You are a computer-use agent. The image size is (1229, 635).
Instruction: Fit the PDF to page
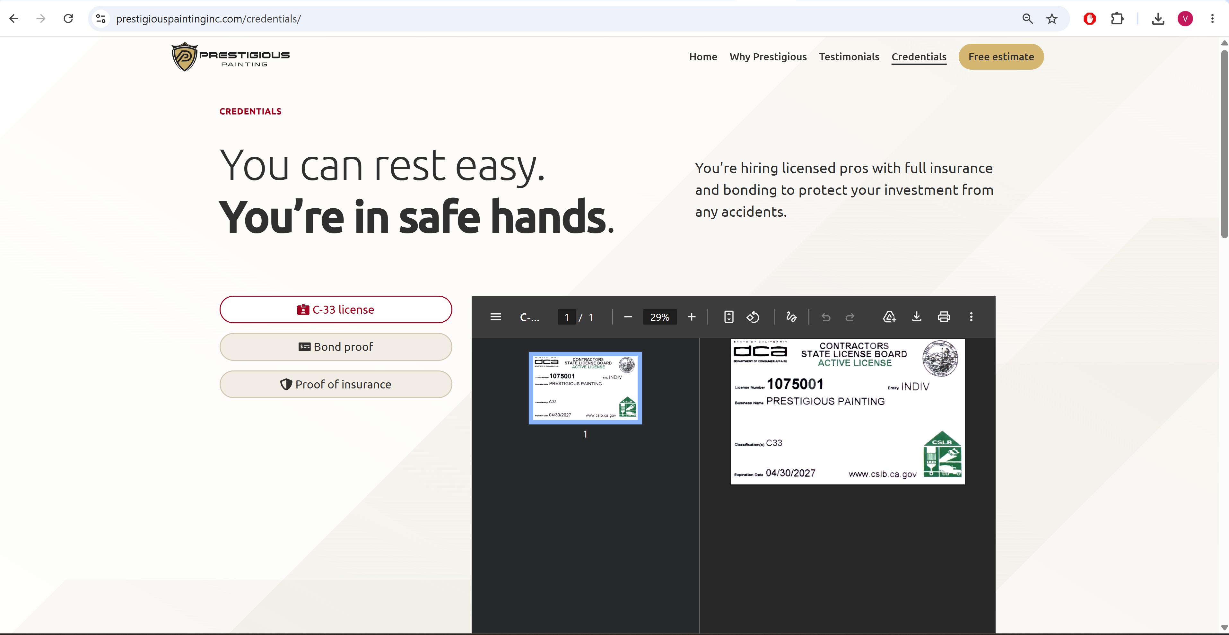[x=728, y=317]
